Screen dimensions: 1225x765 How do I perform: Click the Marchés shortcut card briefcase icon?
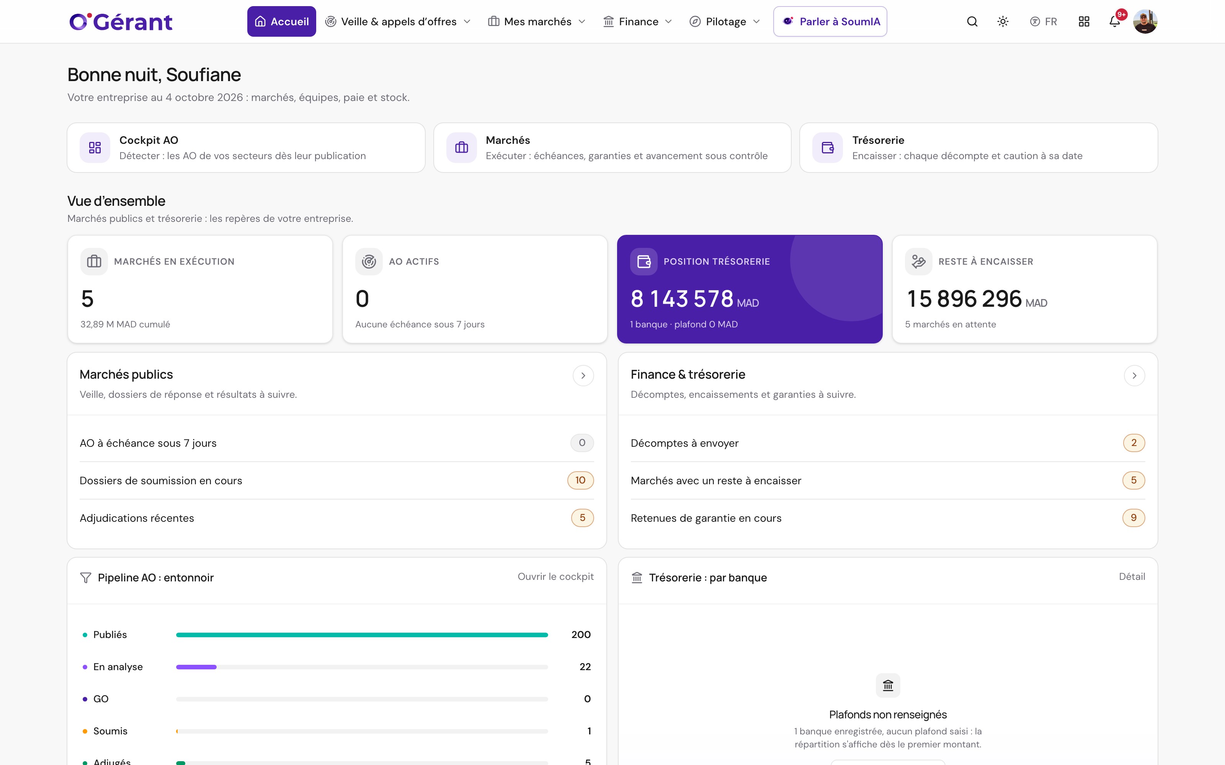462,148
